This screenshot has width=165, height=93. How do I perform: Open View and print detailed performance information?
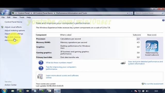145,63
